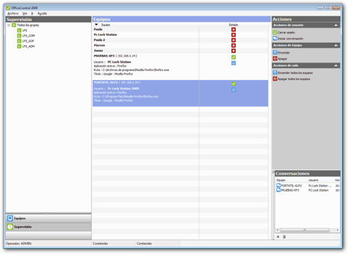
Task: Click the LPS group icon
Action: pyautogui.click(x=19, y=30)
